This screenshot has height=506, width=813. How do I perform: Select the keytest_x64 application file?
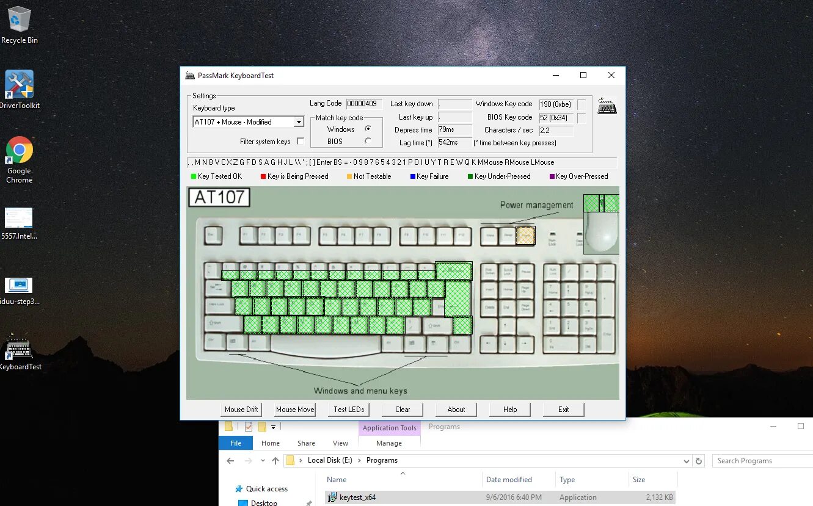pyautogui.click(x=500, y=497)
